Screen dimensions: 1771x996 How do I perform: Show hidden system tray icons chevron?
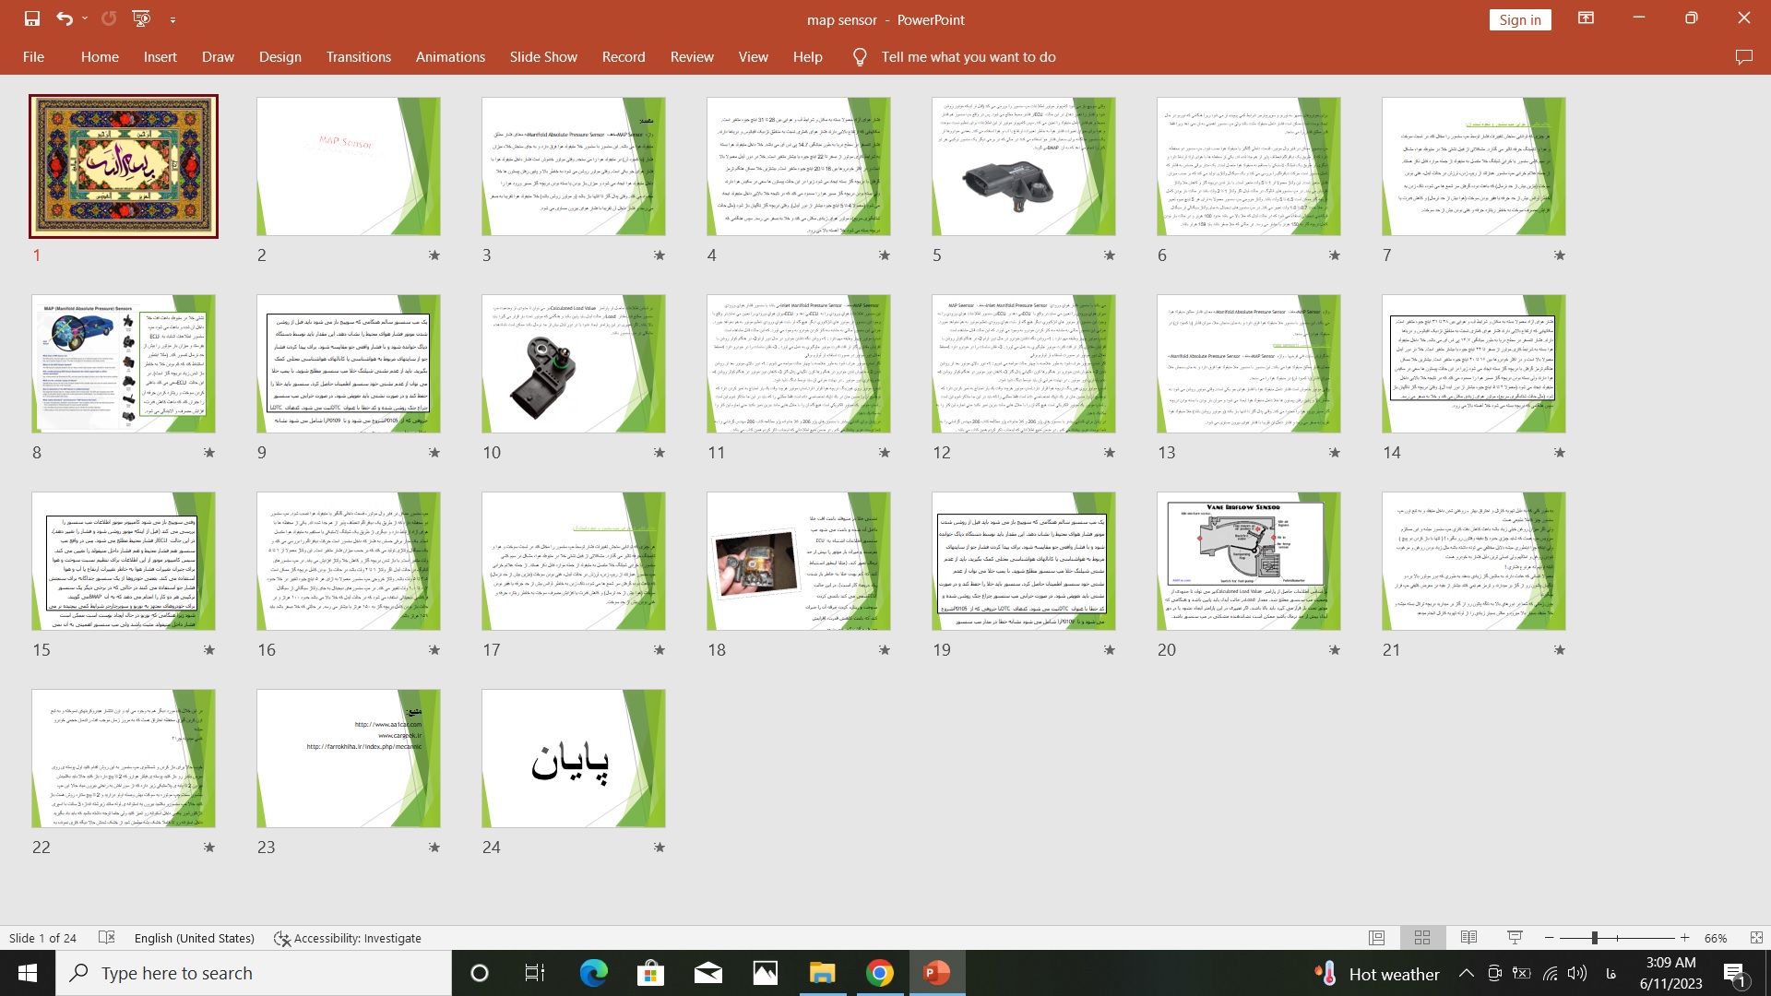1466,974
